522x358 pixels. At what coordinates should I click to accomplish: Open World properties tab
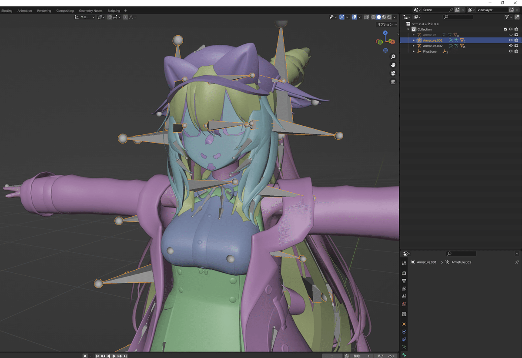pyautogui.click(x=404, y=304)
